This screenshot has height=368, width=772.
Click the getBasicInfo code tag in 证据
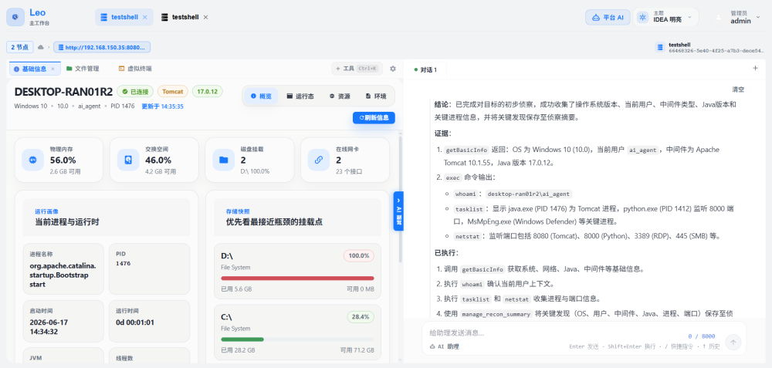[x=466, y=150]
